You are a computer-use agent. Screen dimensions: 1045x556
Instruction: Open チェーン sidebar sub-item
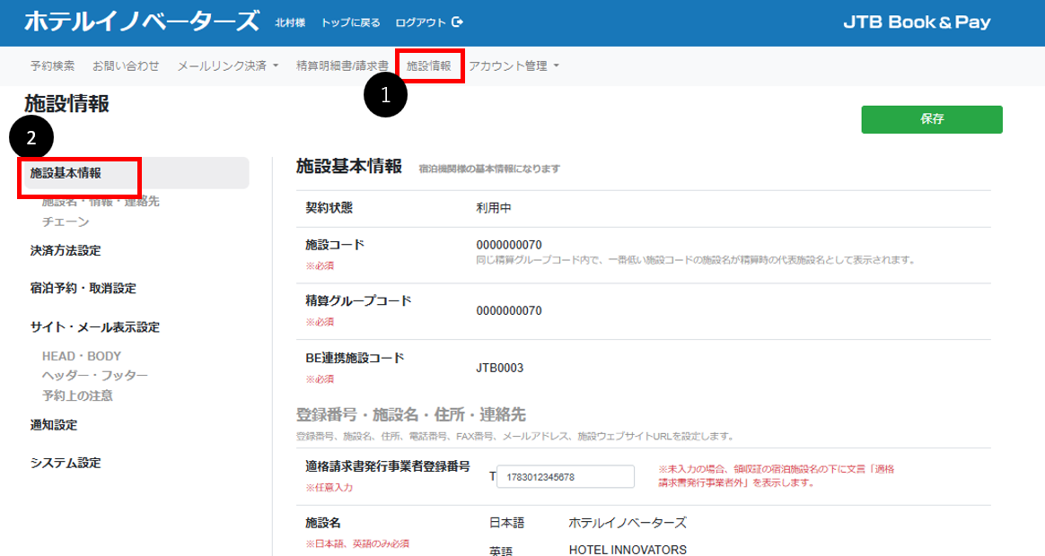pyautogui.click(x=66, y=222)
